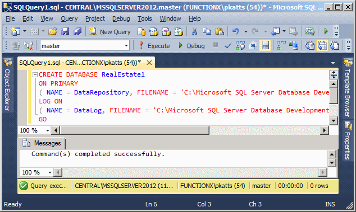Select the Messages tab
This screenshot has width=356, height=212.
click(x=42, y=143)
